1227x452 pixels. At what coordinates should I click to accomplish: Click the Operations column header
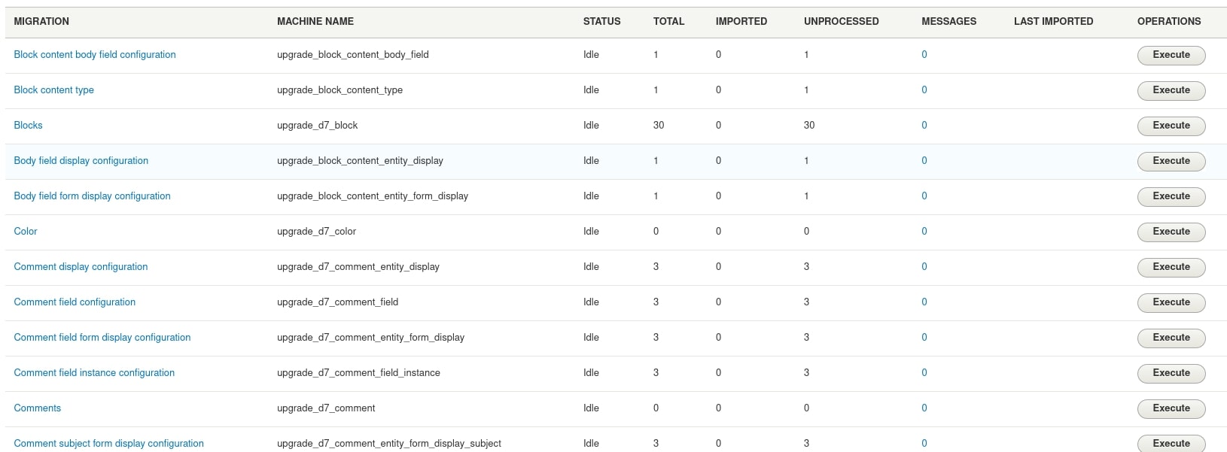[x=1169, y=22]
